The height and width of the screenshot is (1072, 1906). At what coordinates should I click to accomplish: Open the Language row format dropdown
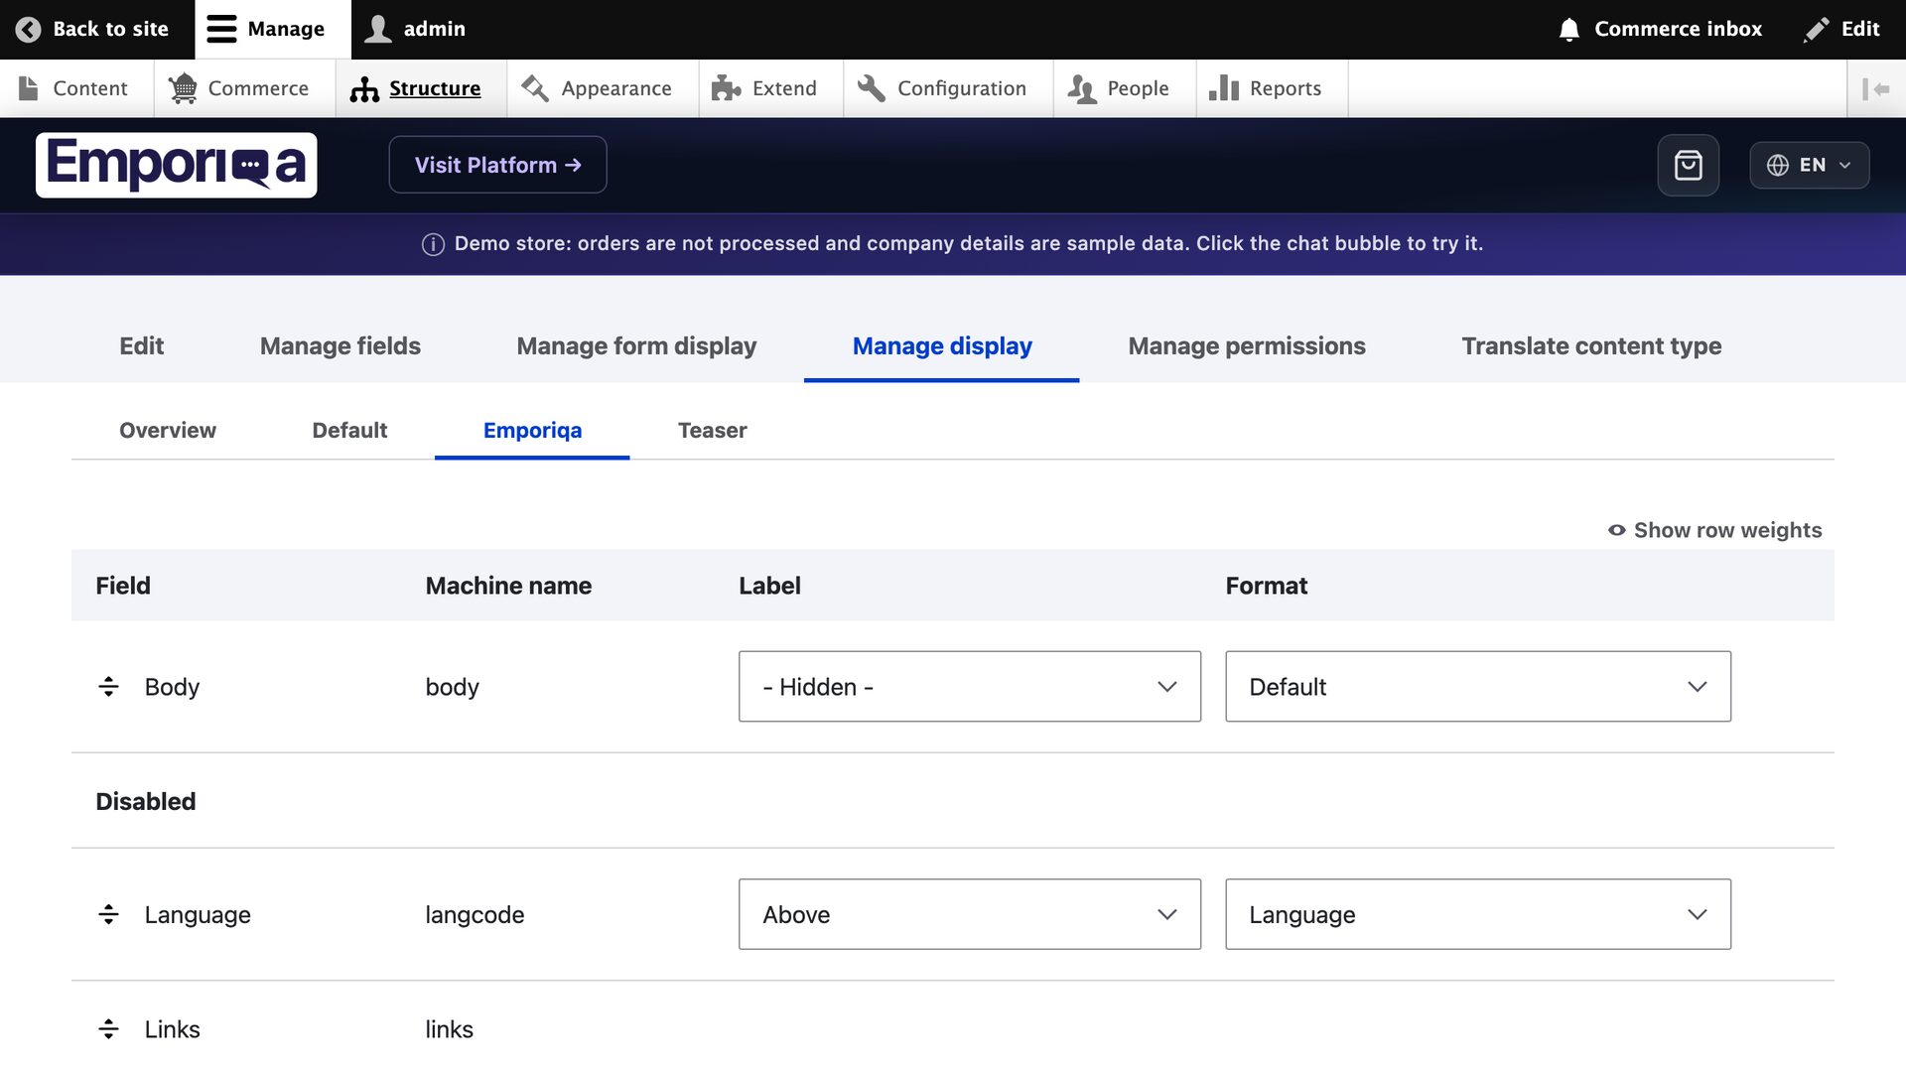point(1477,914)
